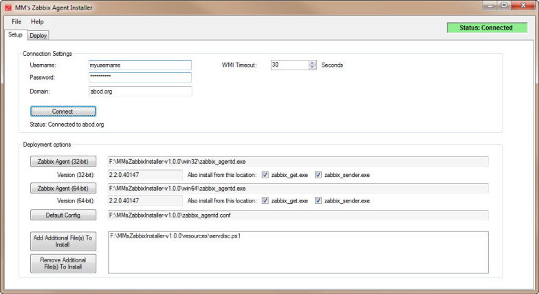The width and height of the screenshot is (539, 294).
Task: Click Remove Additional File(s) To Install
Action: tap(63, 264)
